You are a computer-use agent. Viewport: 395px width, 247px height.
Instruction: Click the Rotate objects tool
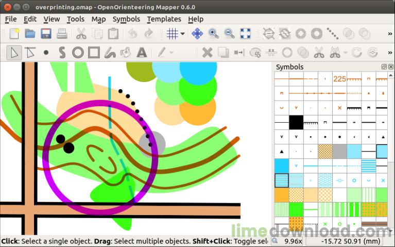(x=357, y=53)
